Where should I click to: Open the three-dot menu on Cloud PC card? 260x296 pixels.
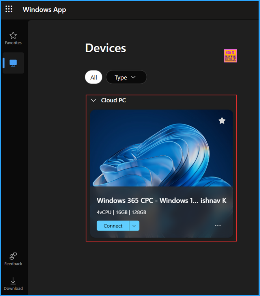[x=218, y=225]
